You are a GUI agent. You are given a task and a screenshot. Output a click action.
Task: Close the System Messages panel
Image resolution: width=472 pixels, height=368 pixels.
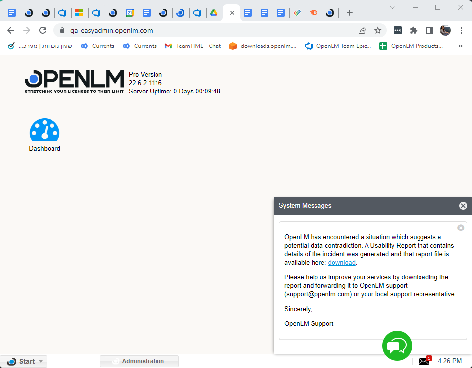tap(463, 206)
